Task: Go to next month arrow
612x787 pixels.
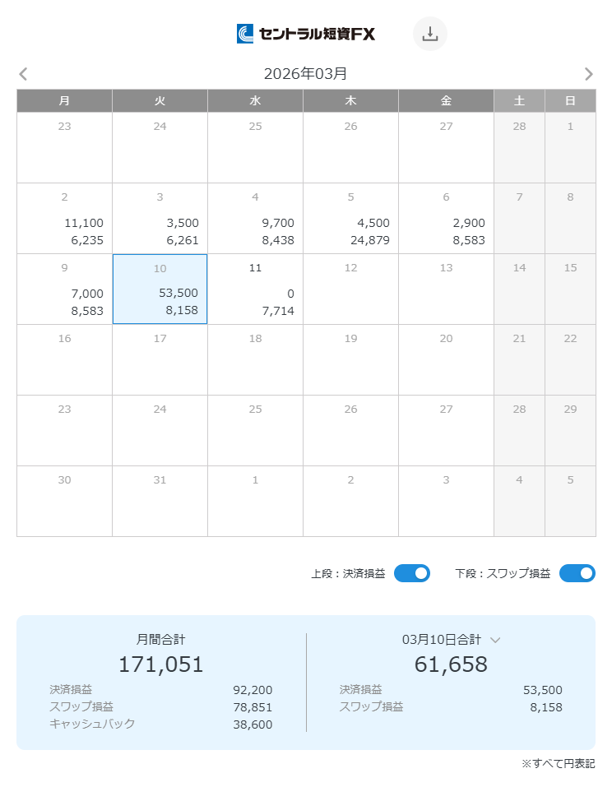Action: pyautogui.click(x=588, y=74)
